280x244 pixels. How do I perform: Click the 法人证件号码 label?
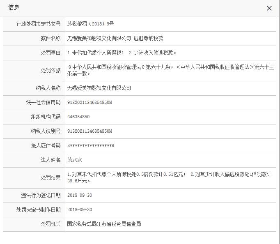point(46,145)
